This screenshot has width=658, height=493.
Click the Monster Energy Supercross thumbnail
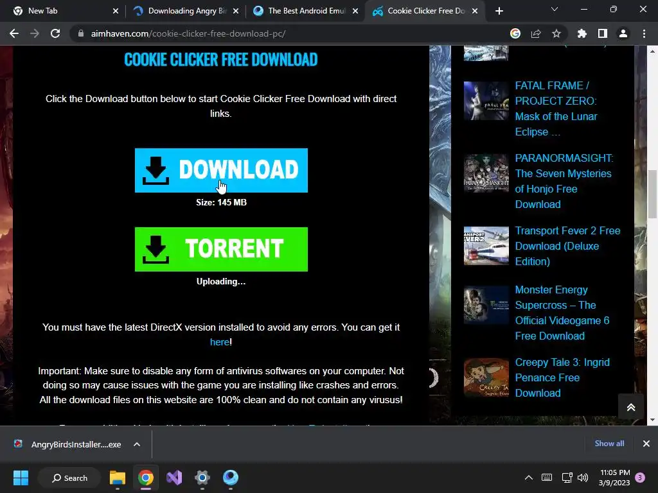click(486, 305)
